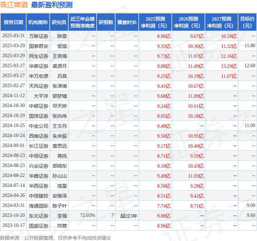Screen dimensions: 257x241
Task: Click the 12.16亿 profit value
Action: 229,56
